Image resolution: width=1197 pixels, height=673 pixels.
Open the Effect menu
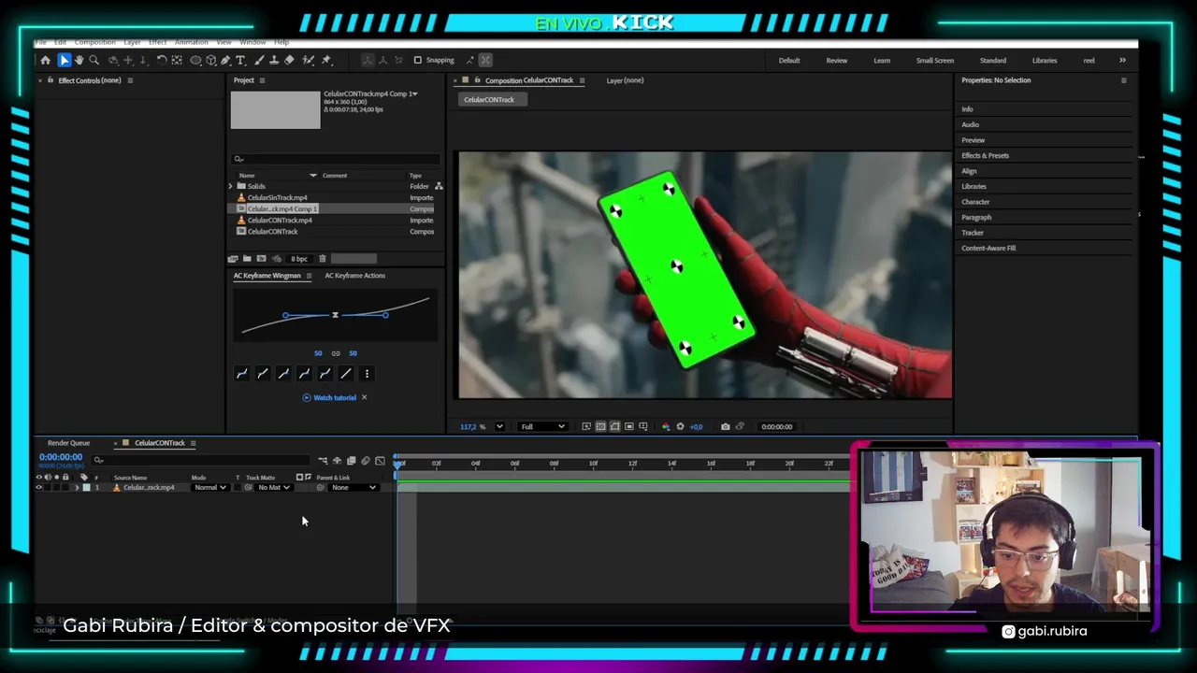[157, 42]
